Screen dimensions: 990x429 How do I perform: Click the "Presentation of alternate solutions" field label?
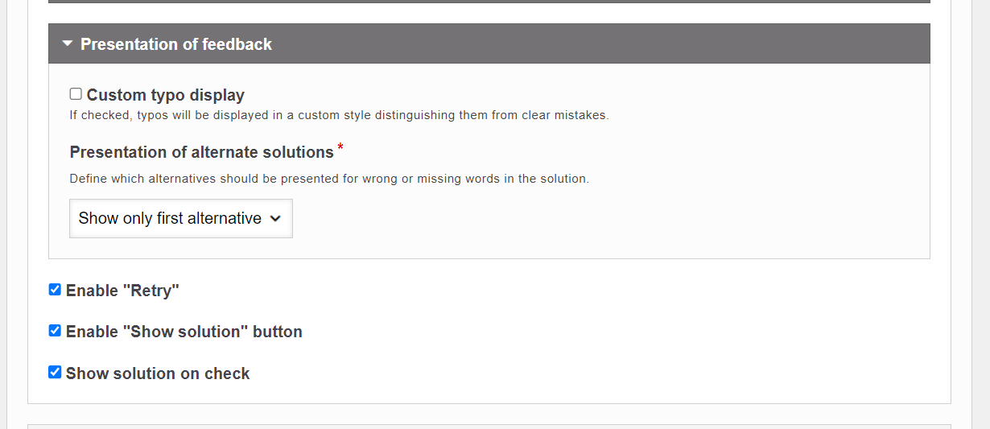click(x=202, y=152)
